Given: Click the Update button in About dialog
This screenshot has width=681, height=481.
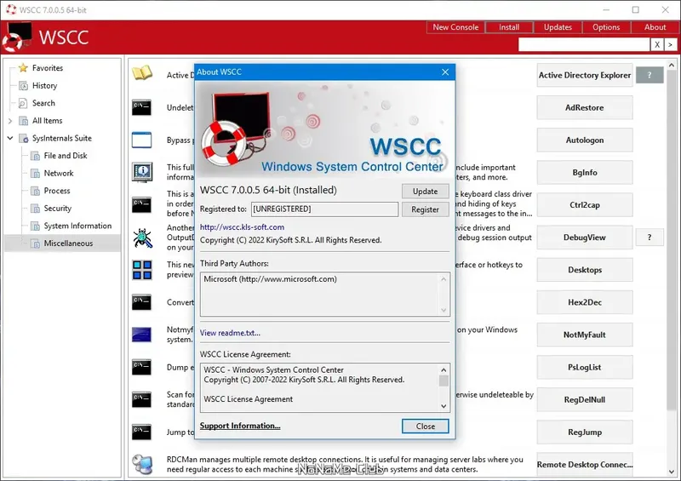Looking at the screenshot, I should pyautogui.click(x=425, y=192).
